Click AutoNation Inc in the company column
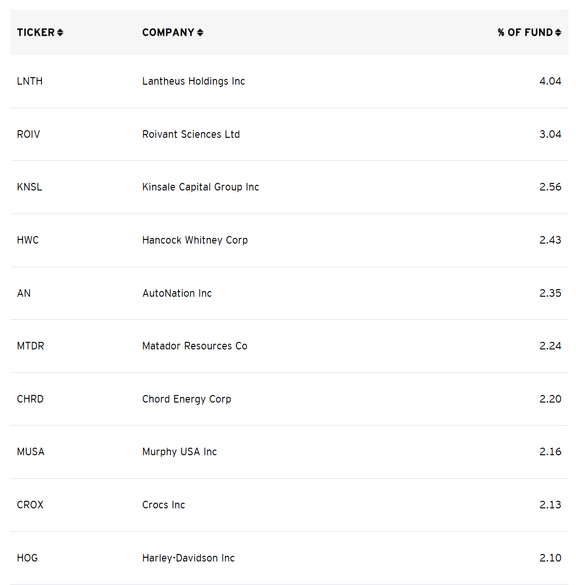Screen dimensions: 576x585 point(177,293)
